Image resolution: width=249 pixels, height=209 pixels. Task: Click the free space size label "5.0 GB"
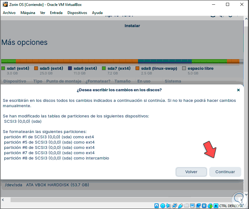pos(193,73)
